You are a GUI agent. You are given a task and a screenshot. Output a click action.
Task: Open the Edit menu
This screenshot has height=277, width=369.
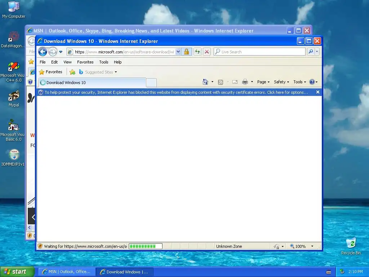[54, 62]
